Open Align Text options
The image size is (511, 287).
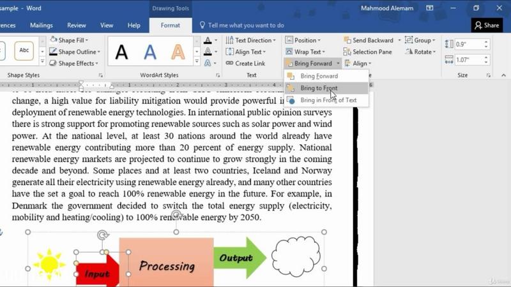tap(246, 52)
